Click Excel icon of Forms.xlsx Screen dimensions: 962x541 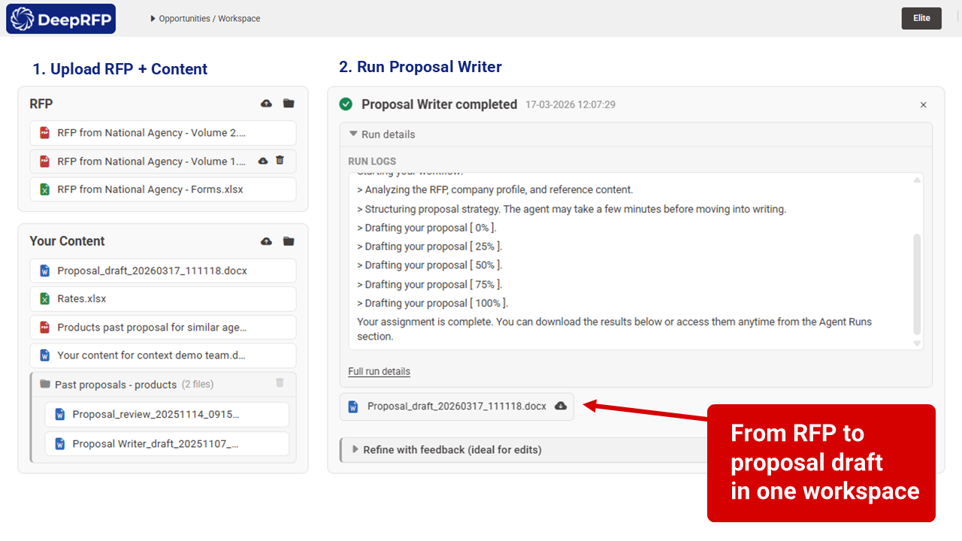[x=44, y=189]
